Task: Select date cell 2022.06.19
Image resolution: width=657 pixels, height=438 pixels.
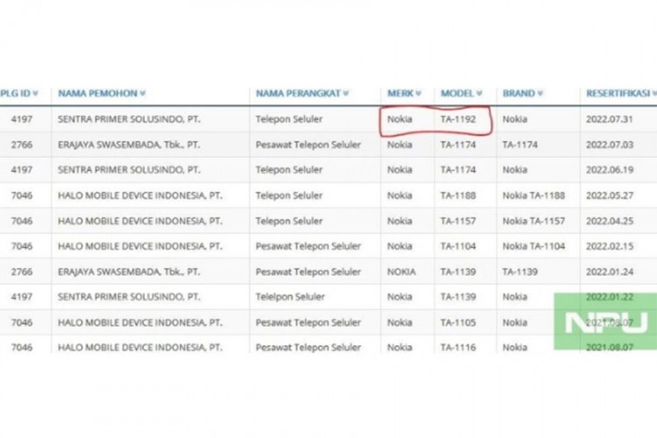Action: tap(609, 170)
